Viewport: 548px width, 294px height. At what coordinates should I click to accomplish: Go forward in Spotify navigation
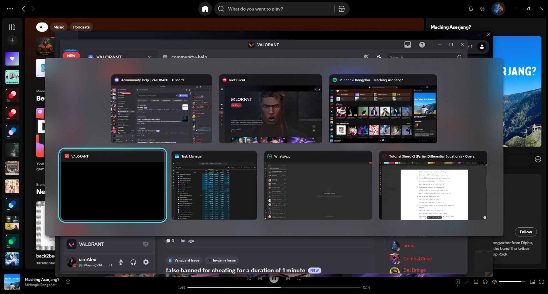pos(33,9)
